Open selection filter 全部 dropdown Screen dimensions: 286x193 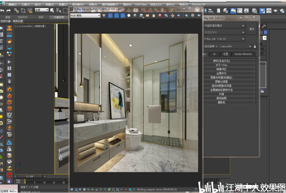click(x=41, y=10)
